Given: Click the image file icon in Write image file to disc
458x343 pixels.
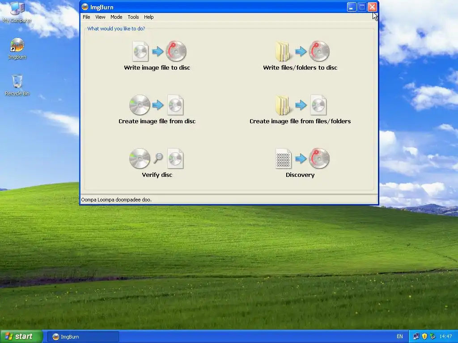Looking at the screenshot, I should tap(140, 52).
